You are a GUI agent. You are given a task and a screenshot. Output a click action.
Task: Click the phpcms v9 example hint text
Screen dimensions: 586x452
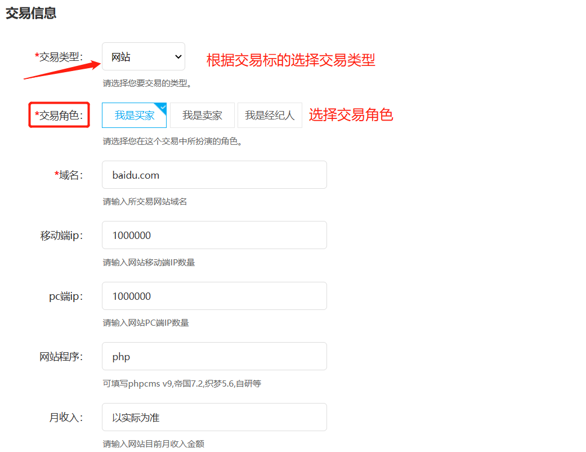coord(181,383)
